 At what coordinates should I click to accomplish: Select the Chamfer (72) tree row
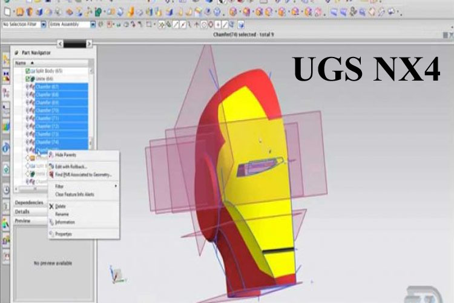pos(61,127)
